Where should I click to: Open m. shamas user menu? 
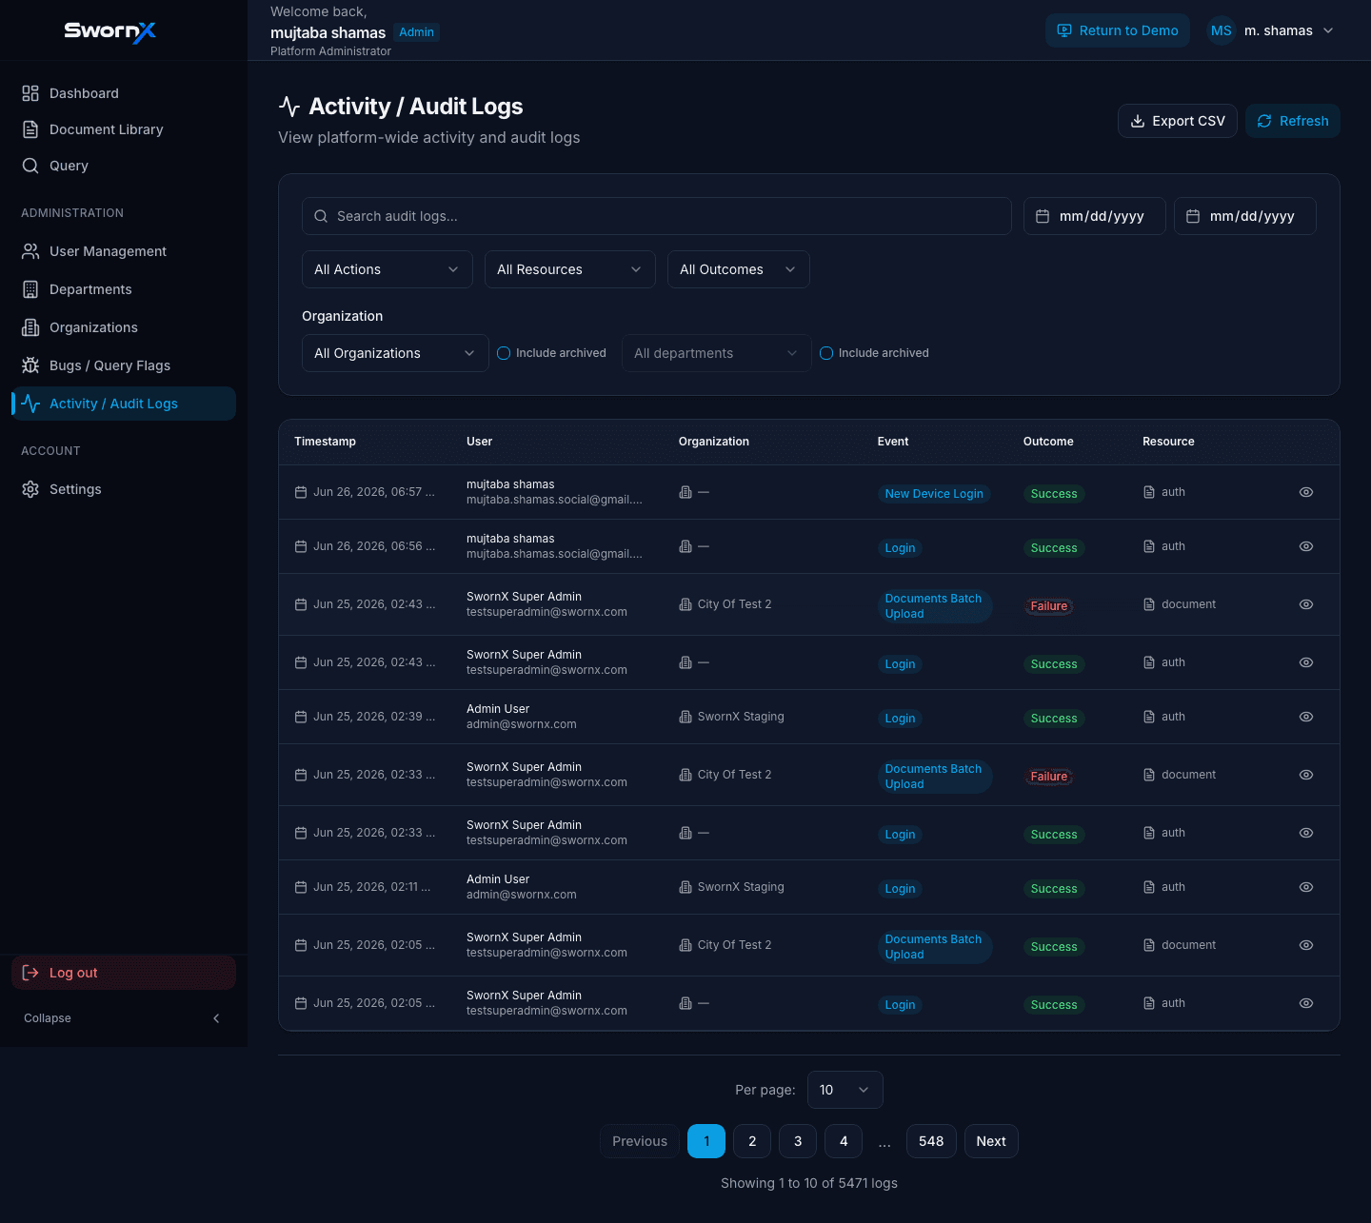coord(1272,30)
